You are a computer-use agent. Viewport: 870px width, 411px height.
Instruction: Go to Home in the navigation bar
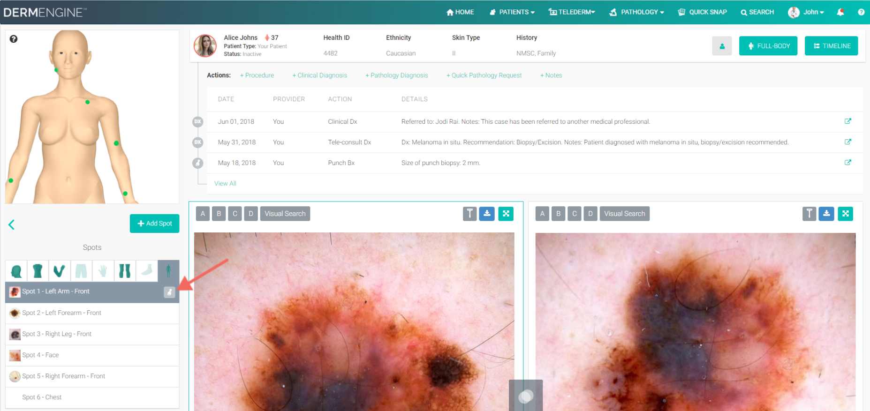[x=460, y=12]
